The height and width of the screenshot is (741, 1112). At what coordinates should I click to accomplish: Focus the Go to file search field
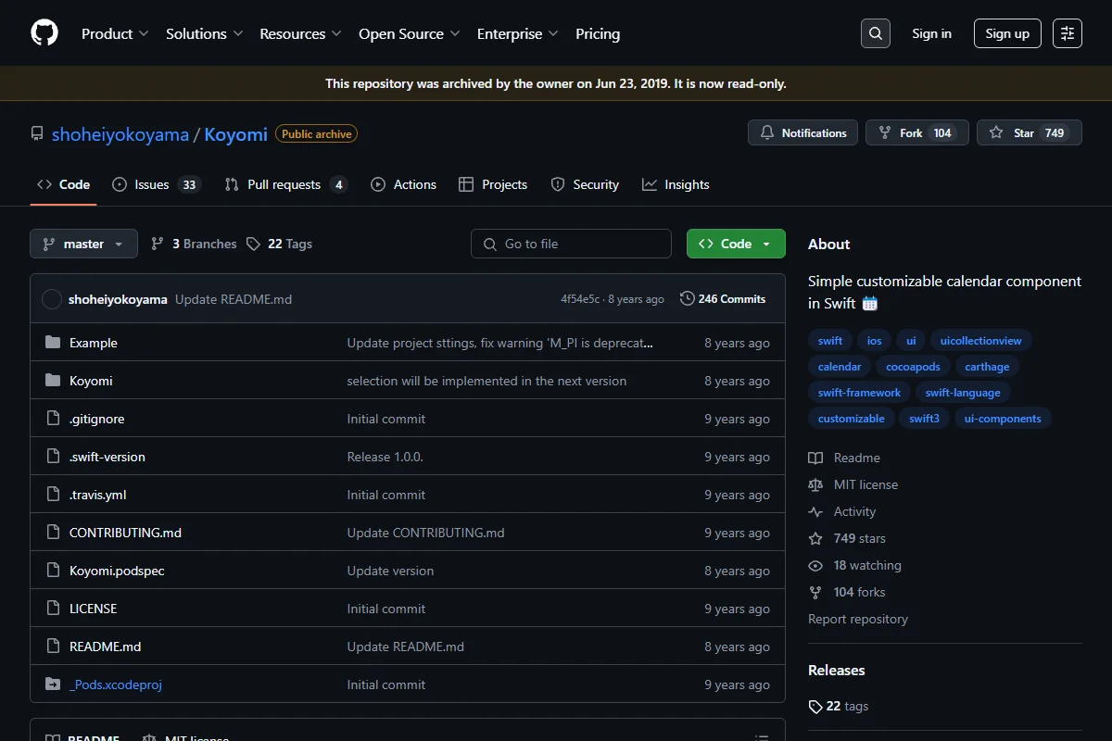[x=571, y=244]
